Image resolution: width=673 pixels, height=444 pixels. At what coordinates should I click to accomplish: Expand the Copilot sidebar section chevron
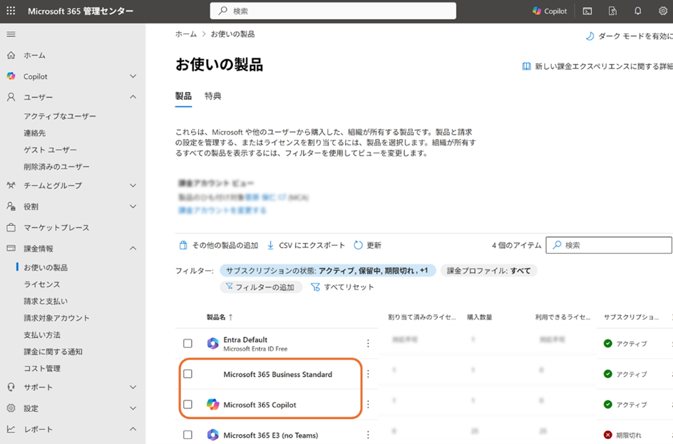[x=133, y=76]
